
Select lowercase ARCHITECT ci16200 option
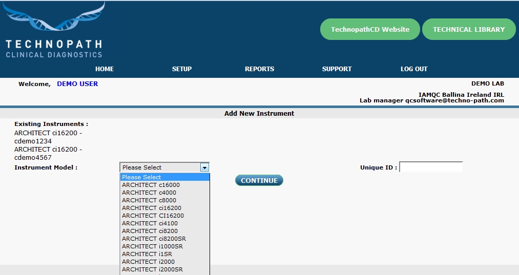(164, 208)
